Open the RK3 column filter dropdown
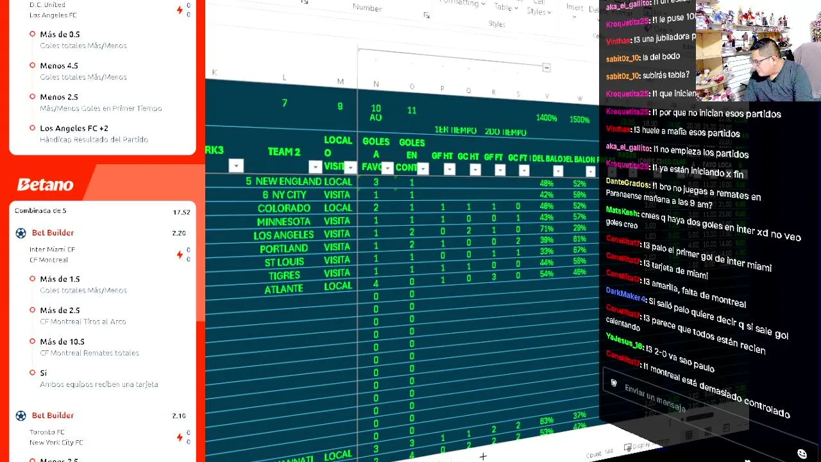Screen dimensions: 821x462 (236, 166)
